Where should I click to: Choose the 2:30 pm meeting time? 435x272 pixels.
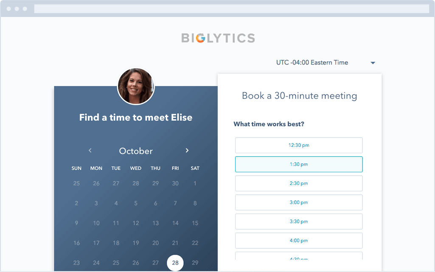[x=299, y=183]
